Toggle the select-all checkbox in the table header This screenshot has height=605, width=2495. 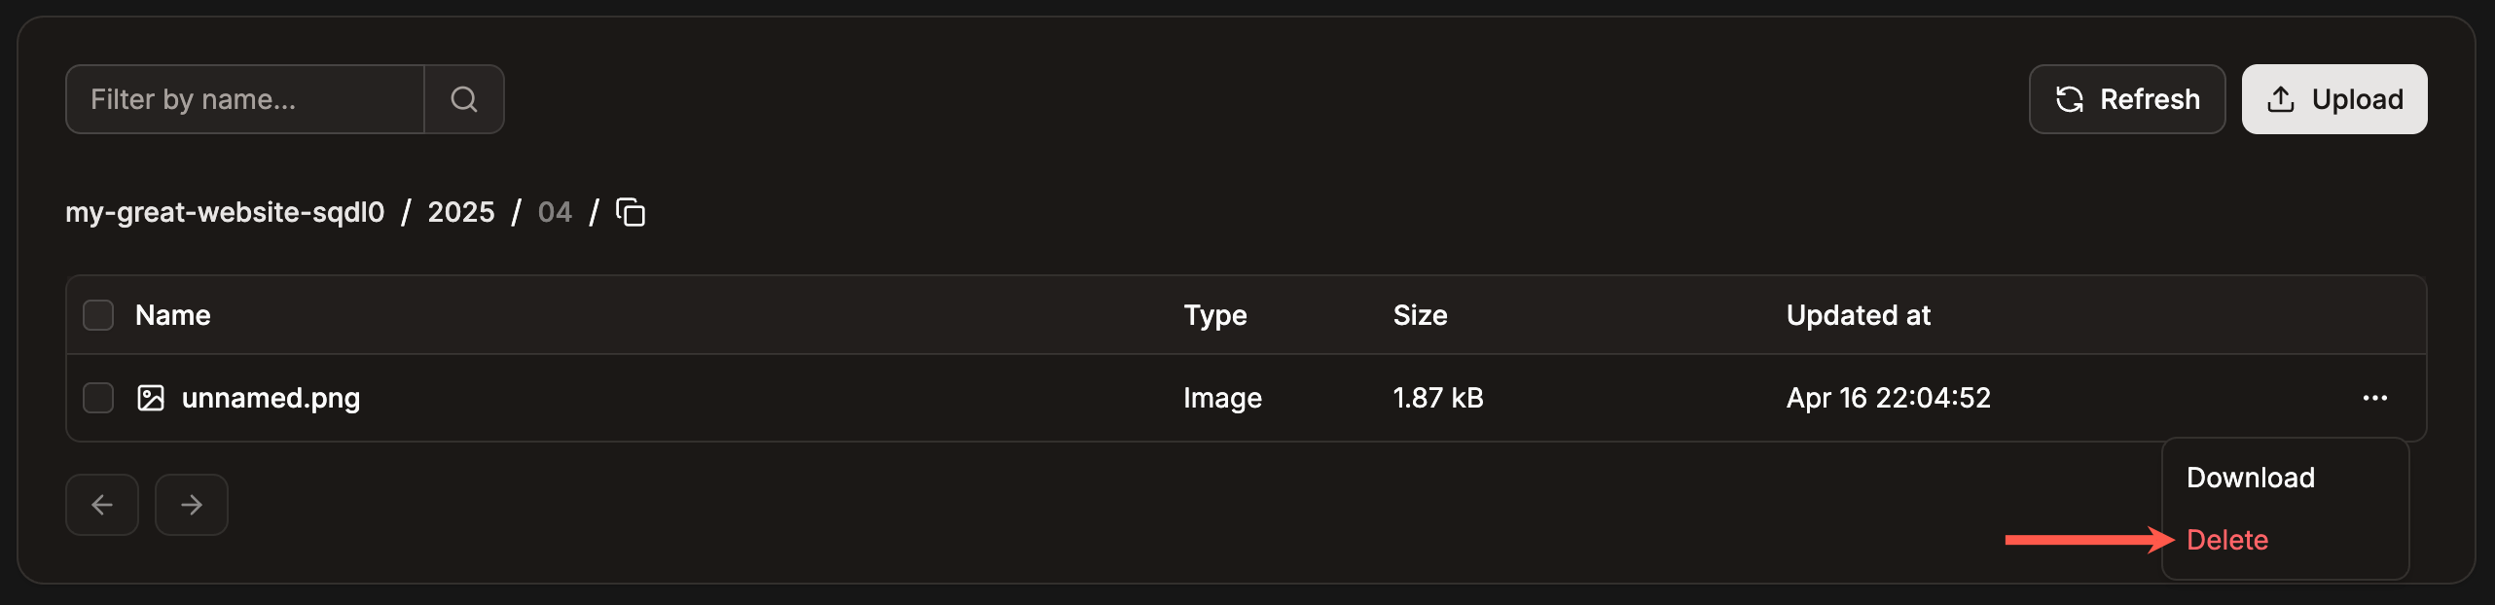(97, 314)
